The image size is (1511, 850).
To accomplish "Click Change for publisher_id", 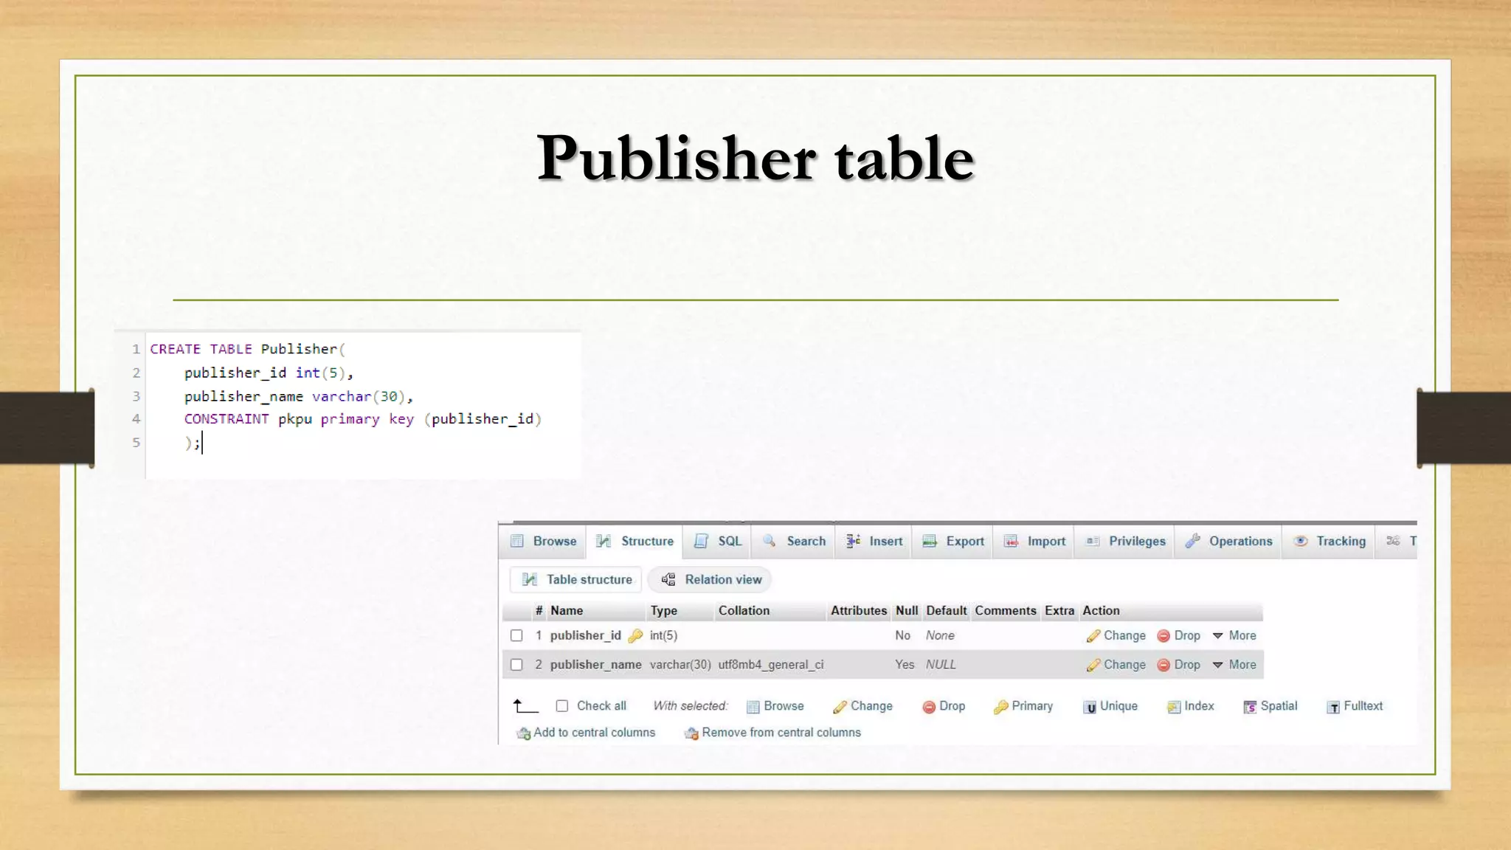I will point(1116,635).
